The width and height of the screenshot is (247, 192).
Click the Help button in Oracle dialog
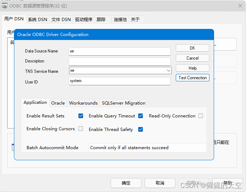tap(193, 68)
